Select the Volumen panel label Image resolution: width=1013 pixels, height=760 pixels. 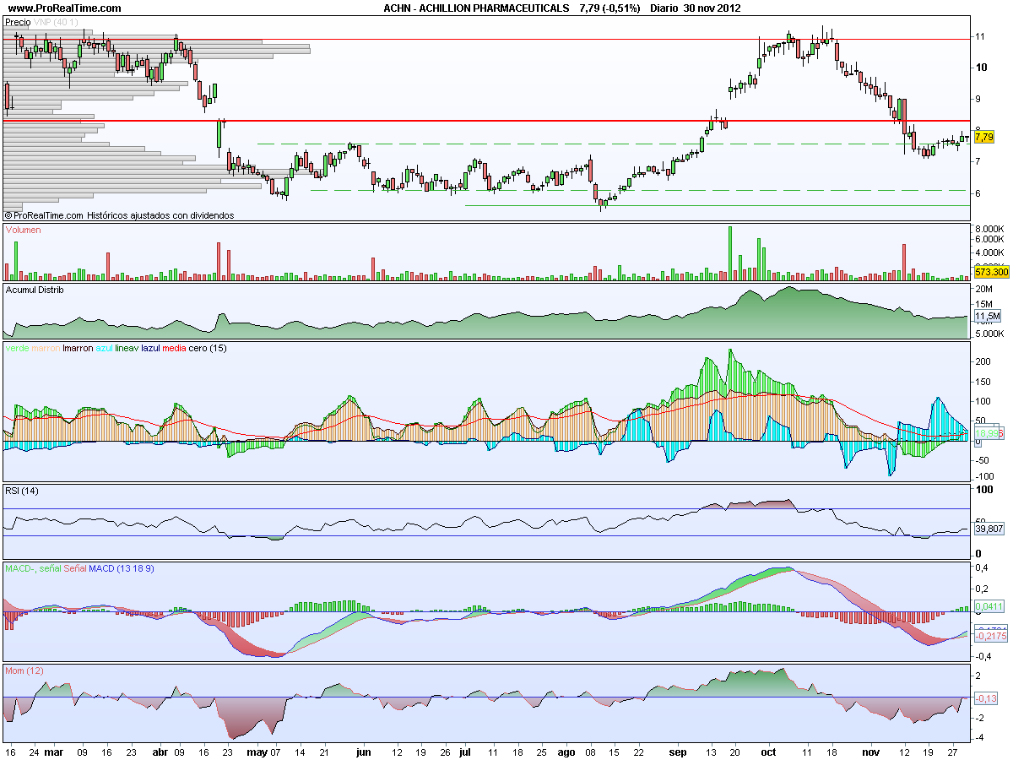(24, 229)
